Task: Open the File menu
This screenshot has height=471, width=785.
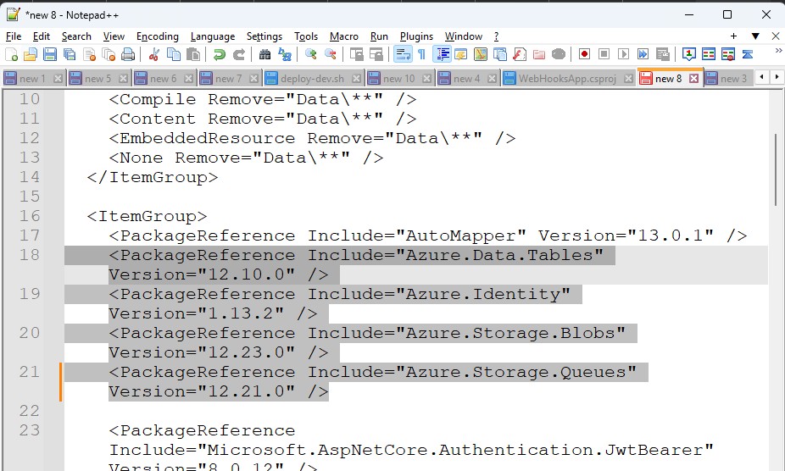Action: pyautogui.click(x=14, y=36)
